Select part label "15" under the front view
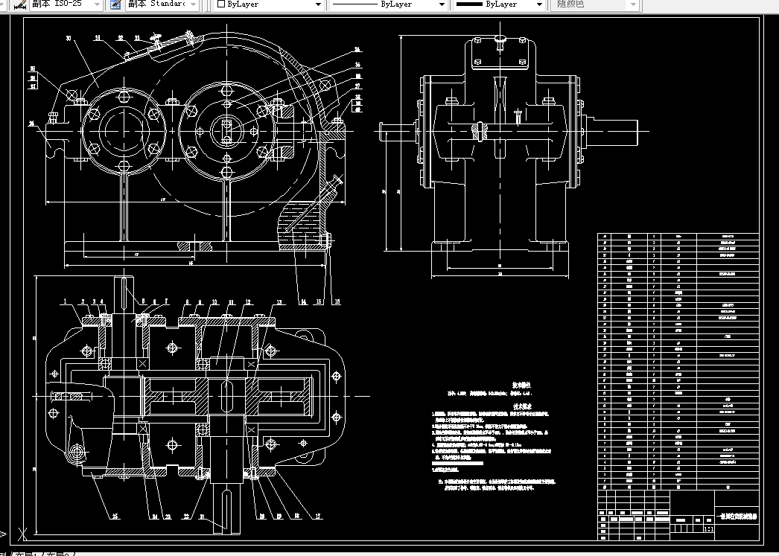Image resolution: width=779 pixels, height=556 pixels. [319, 301]
